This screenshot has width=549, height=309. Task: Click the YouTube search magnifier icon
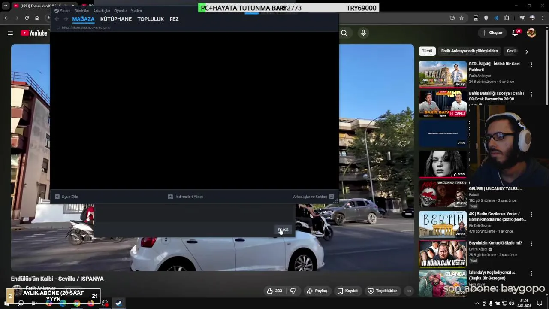click(x=344, y=33)
